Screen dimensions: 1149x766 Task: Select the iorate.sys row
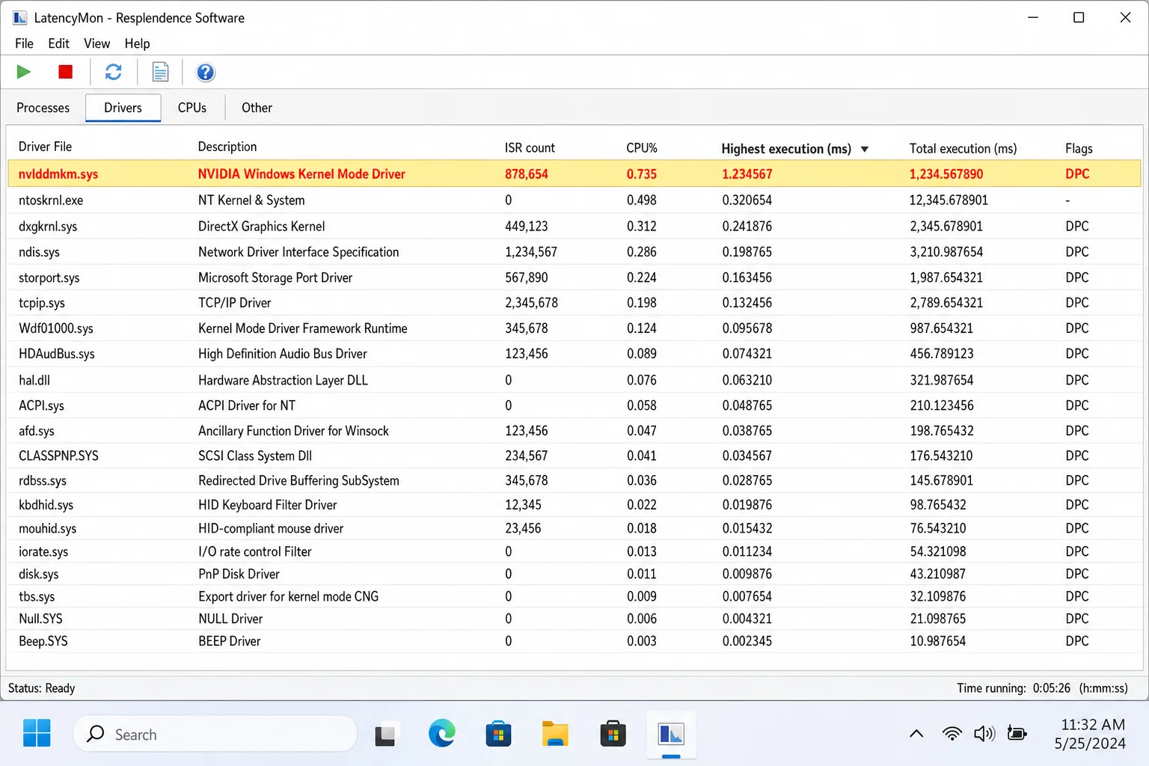(x=574, y=551)
